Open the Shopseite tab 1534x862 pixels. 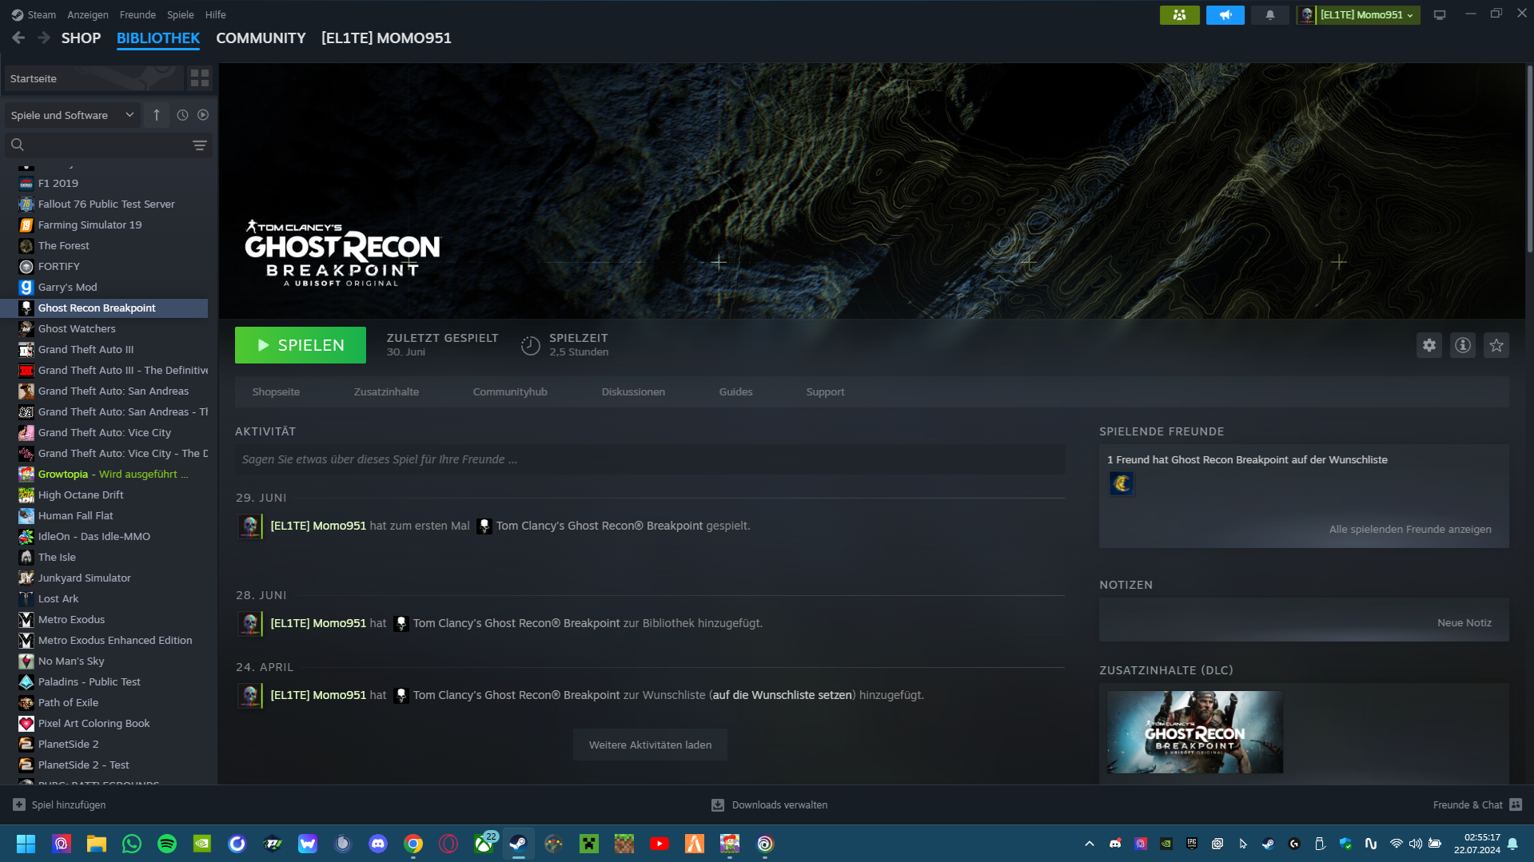[276, 391]
